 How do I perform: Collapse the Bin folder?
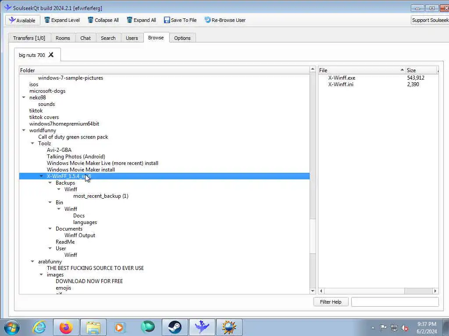click(x=50, y=202)
